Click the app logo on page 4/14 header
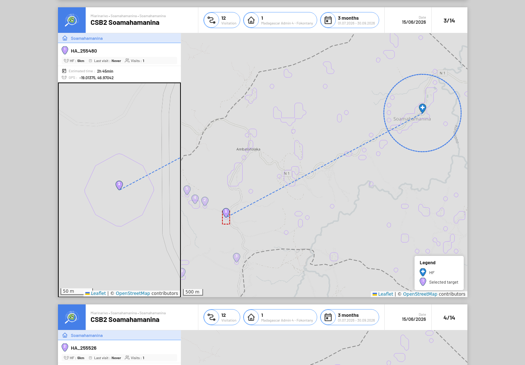 point(72,317)
